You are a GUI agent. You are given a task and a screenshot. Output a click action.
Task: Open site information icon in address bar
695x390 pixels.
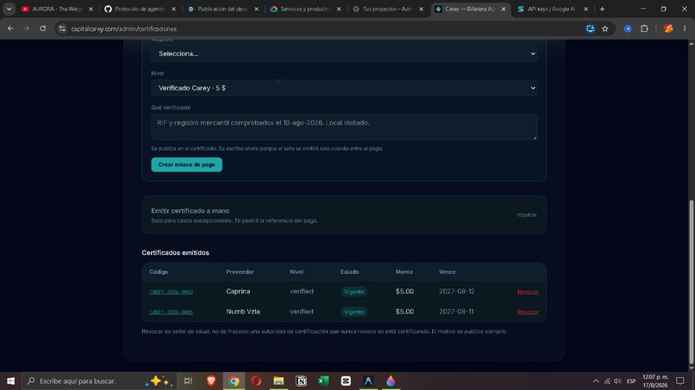point(62,28)
